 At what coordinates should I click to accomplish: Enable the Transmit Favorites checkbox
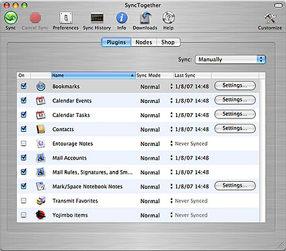[24, 201]
